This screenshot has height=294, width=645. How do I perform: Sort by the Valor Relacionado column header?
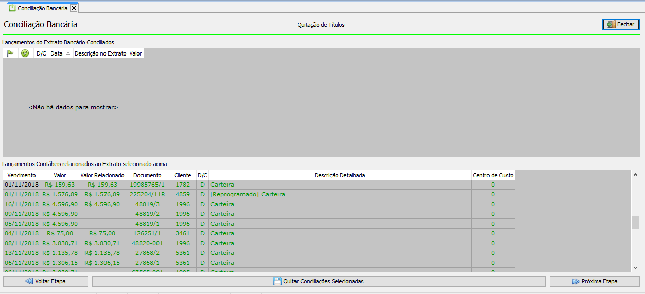coord(102,175)
